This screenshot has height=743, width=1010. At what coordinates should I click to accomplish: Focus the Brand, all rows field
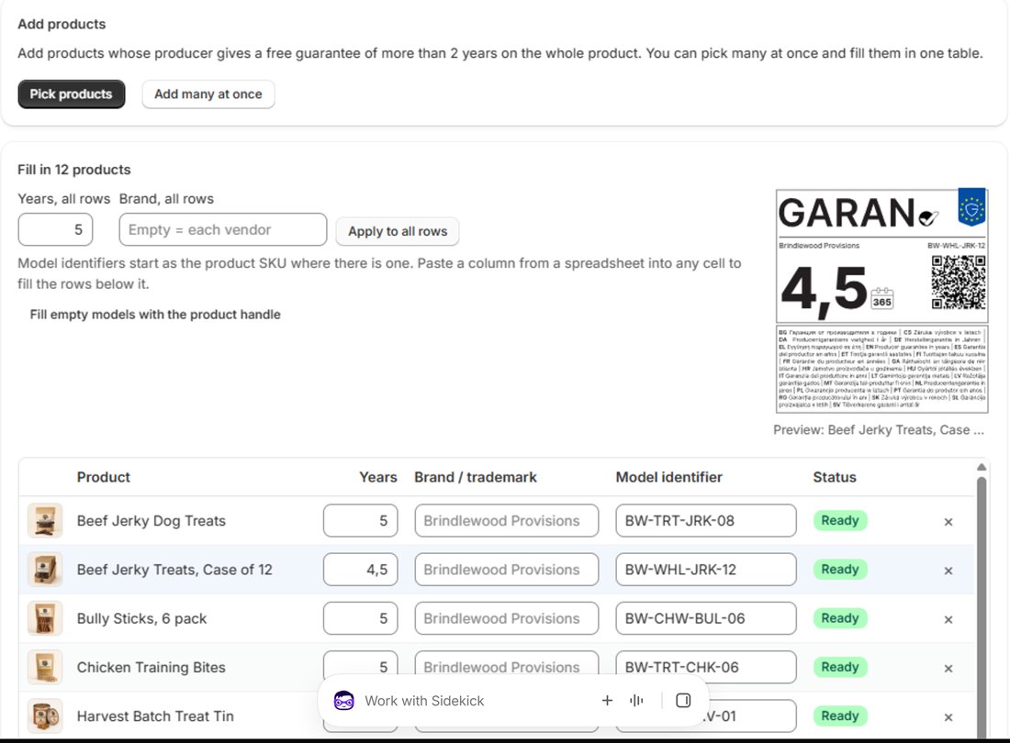[x=223, y=229]
